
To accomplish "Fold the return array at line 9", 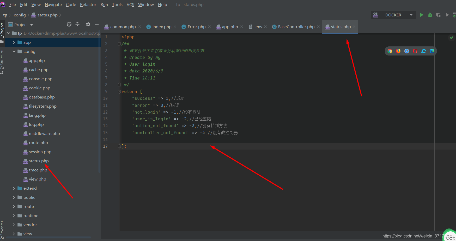I will (119, 91).
